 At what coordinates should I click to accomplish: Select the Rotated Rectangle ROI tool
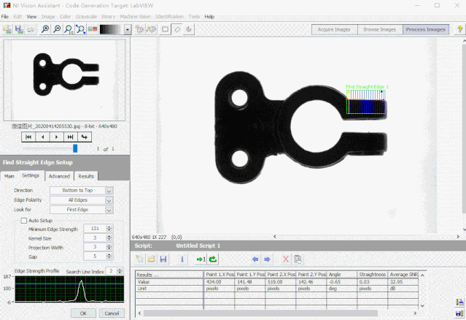(177, 29)
